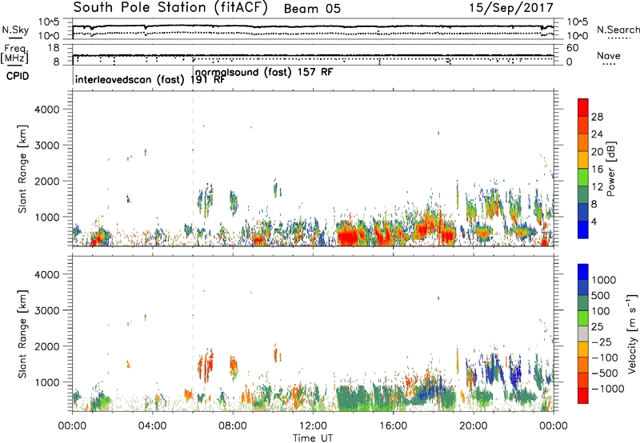
Task: Click Velocity panel's 'Slant Range [km]' label
Action: [x=22, y=334]
